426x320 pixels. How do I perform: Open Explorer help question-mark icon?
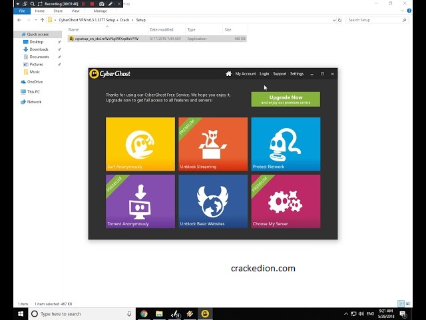(x=409, y=11)
